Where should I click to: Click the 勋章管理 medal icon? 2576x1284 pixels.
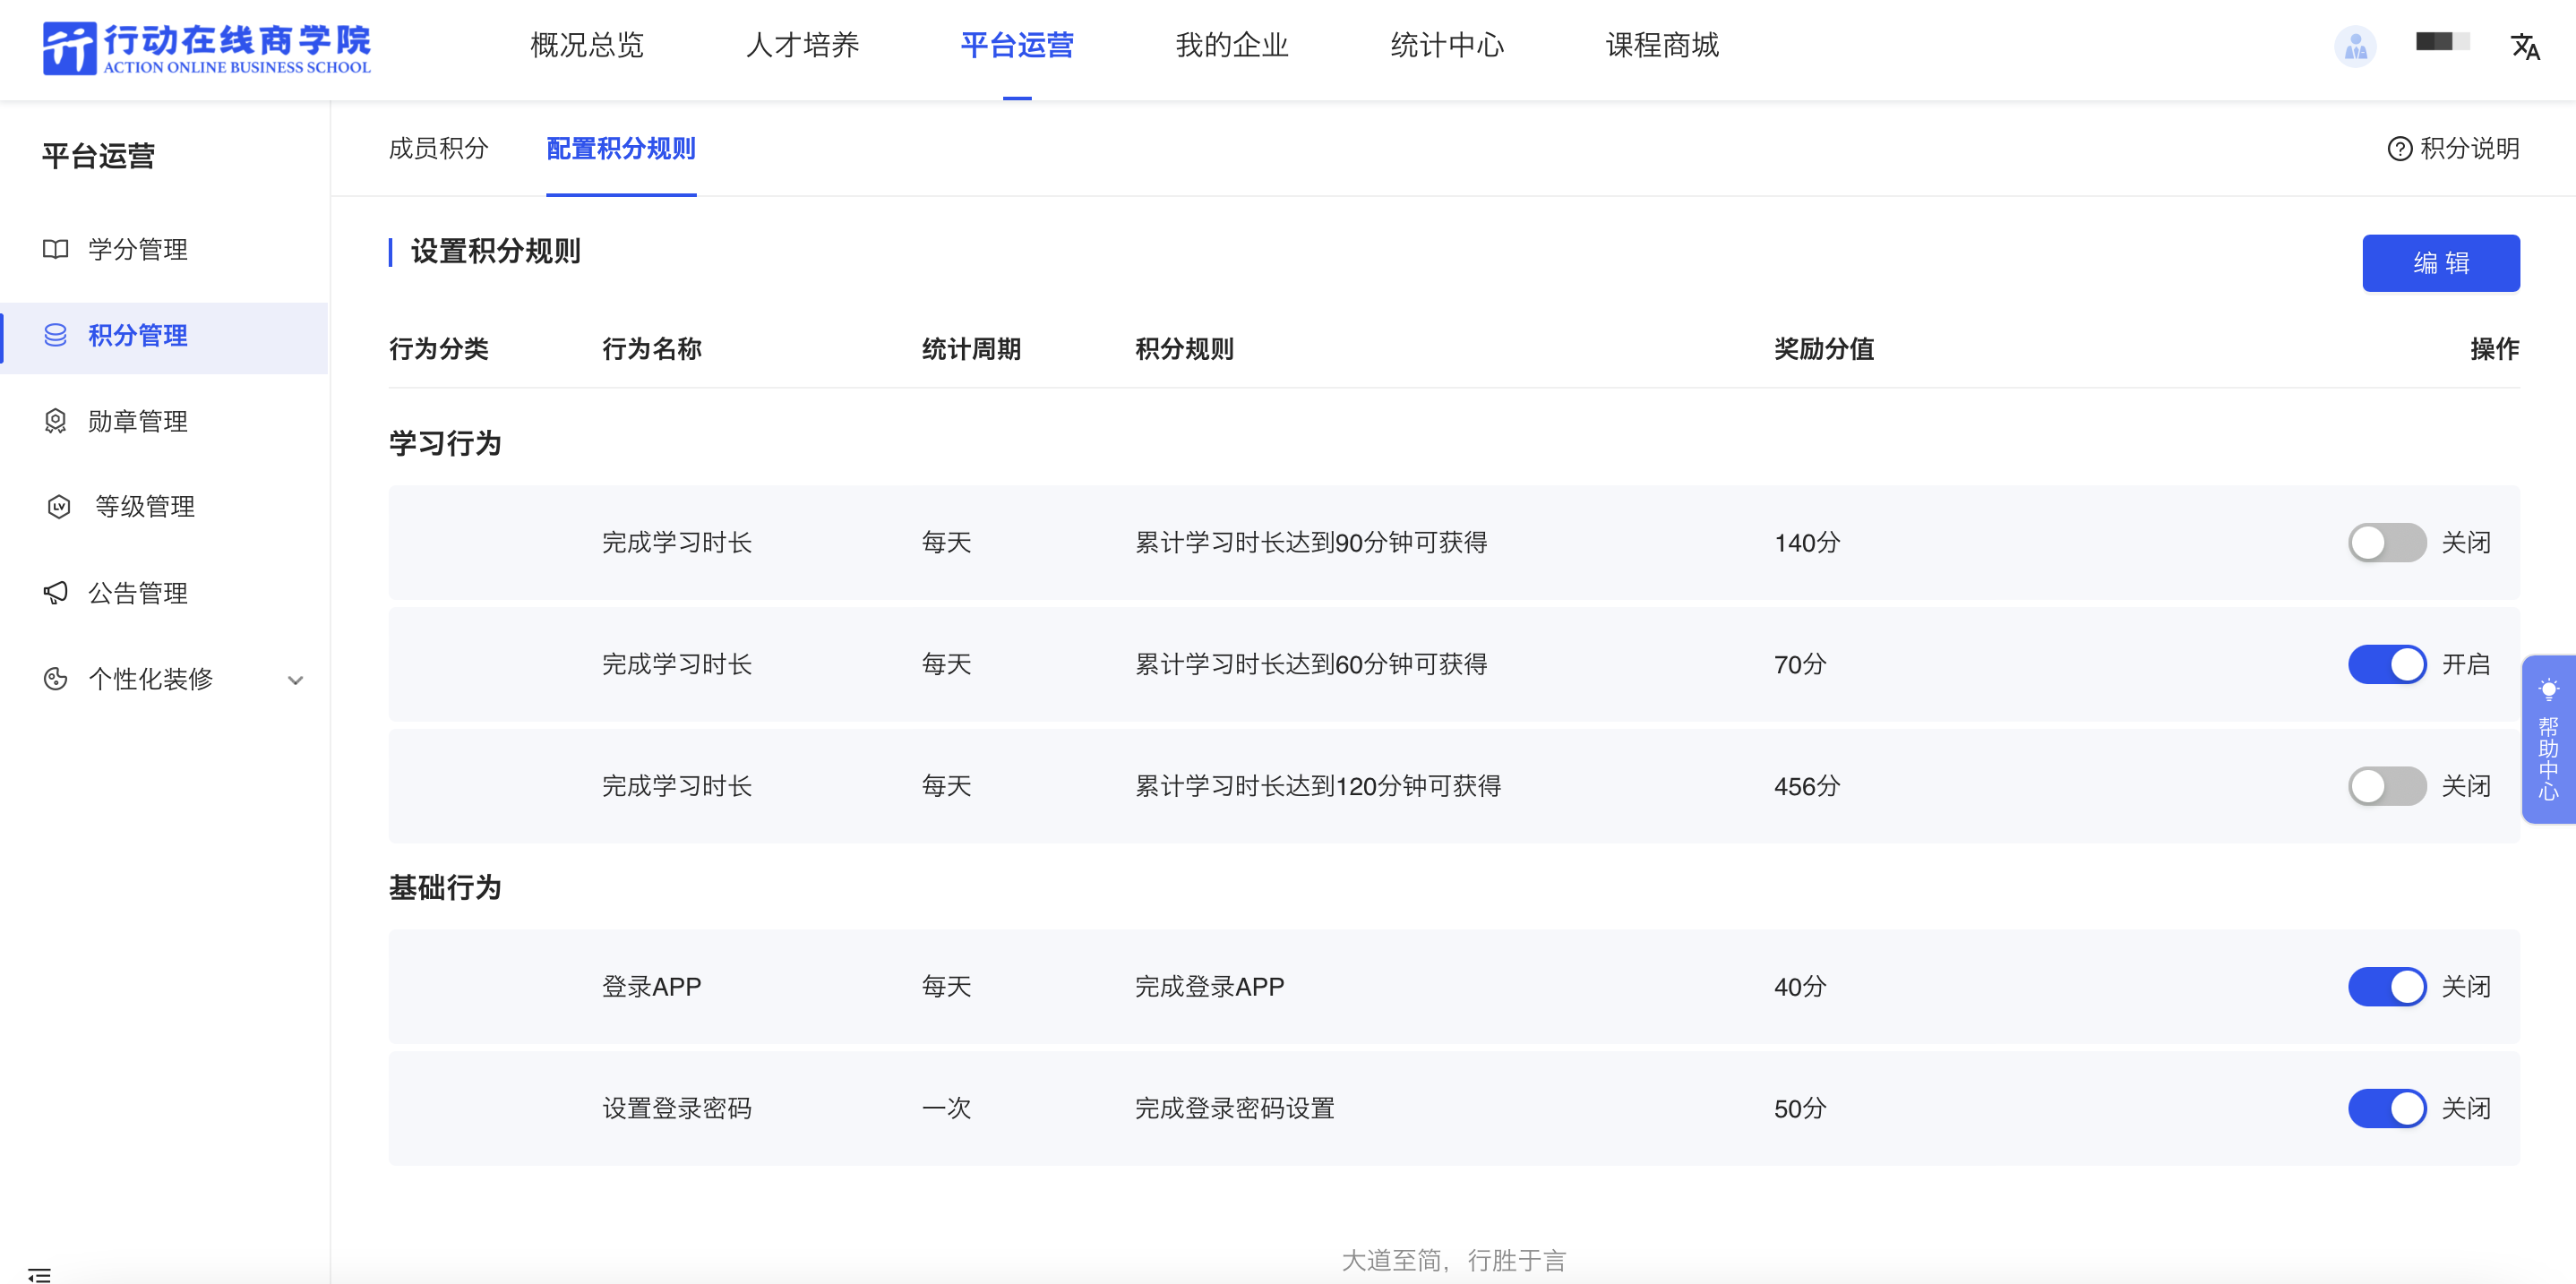coord(56,421)
